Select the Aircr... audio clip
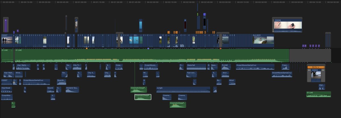This screenshot has height=118, width=341. click(x=225, y=74)
